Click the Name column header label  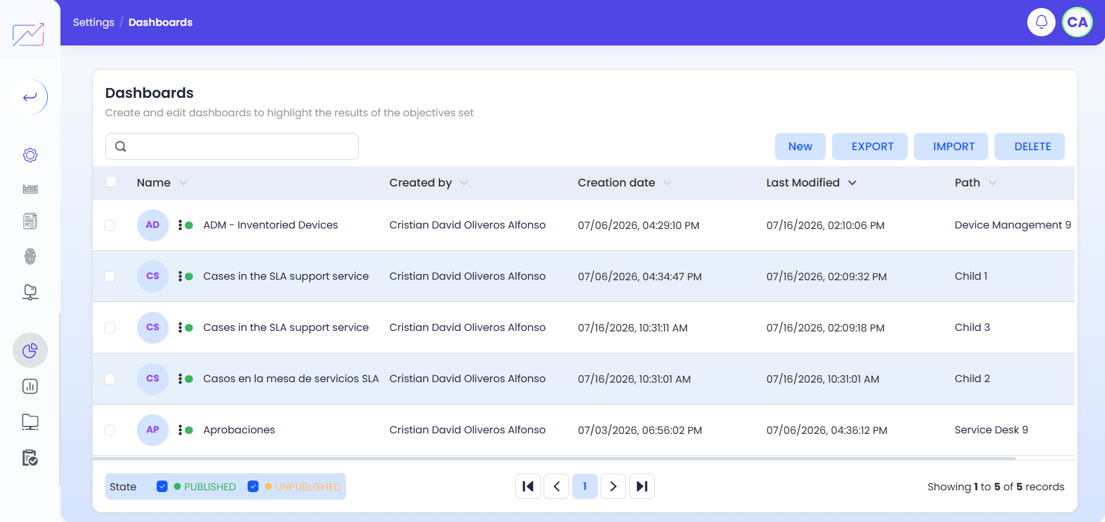[x=154, y=182]
